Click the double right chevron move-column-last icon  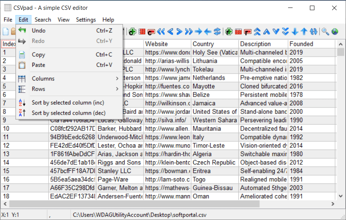[189, 32]
